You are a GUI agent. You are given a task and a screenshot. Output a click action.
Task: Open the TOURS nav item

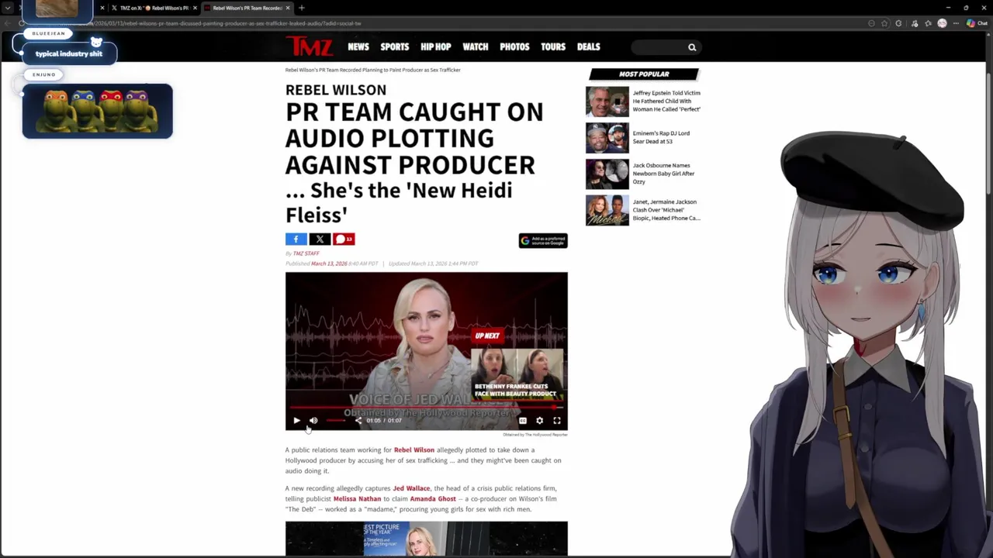553,46
